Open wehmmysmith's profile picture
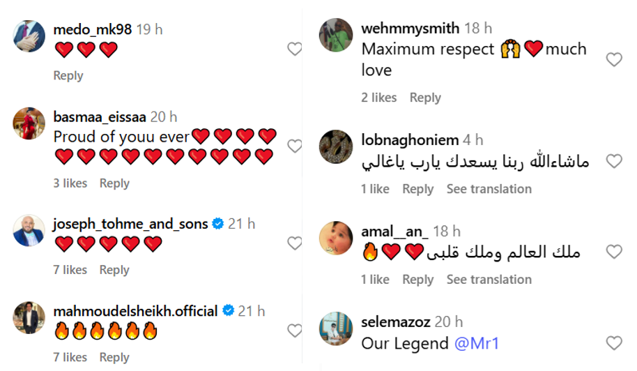This screenshot has height=371, width=637. [x=336, y=35]
